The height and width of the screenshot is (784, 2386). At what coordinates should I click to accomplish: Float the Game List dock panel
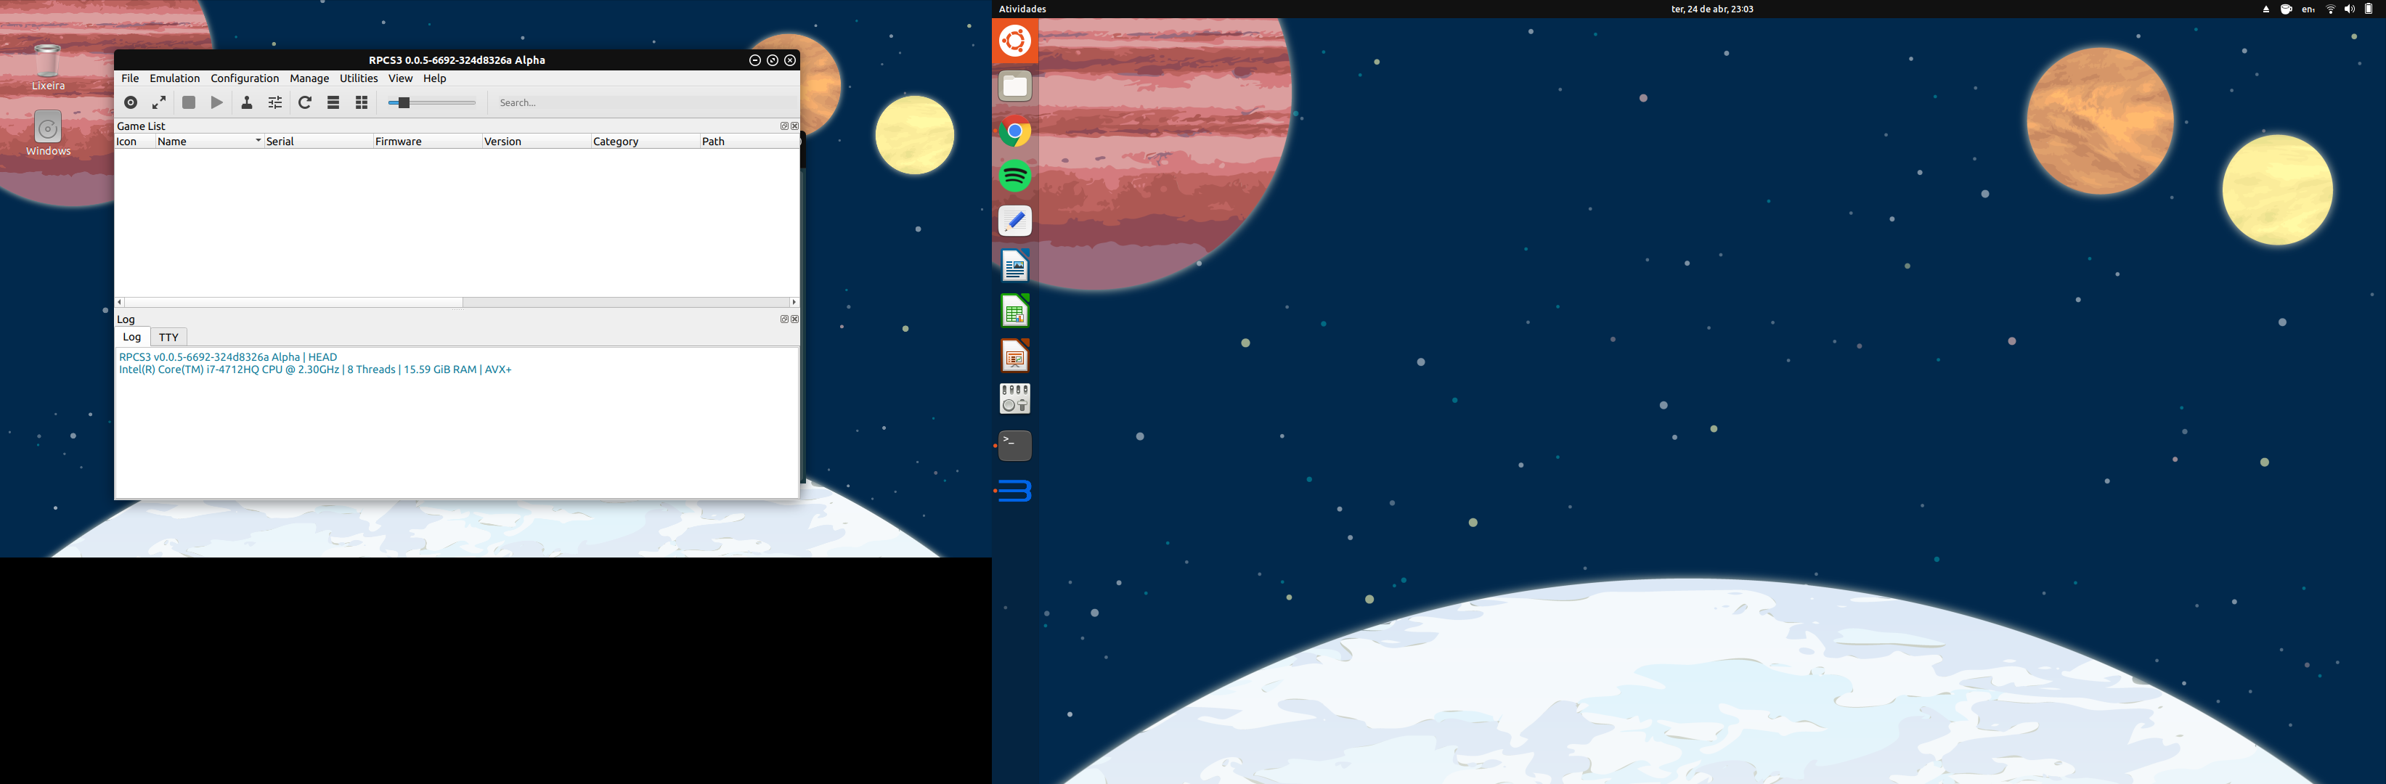[x=783, y=126]
